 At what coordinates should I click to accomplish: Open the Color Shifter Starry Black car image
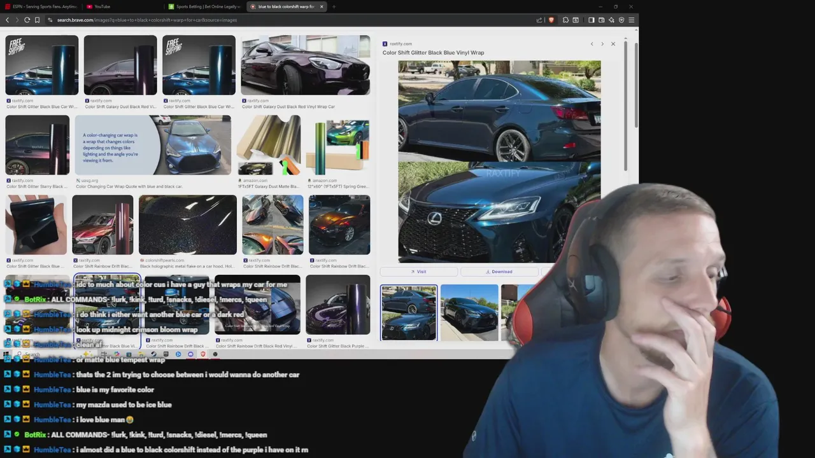[38, 145]
